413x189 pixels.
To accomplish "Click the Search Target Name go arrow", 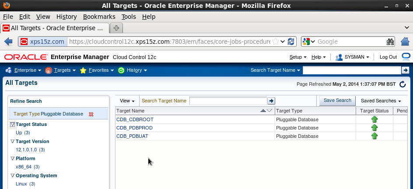I will 406,70.
